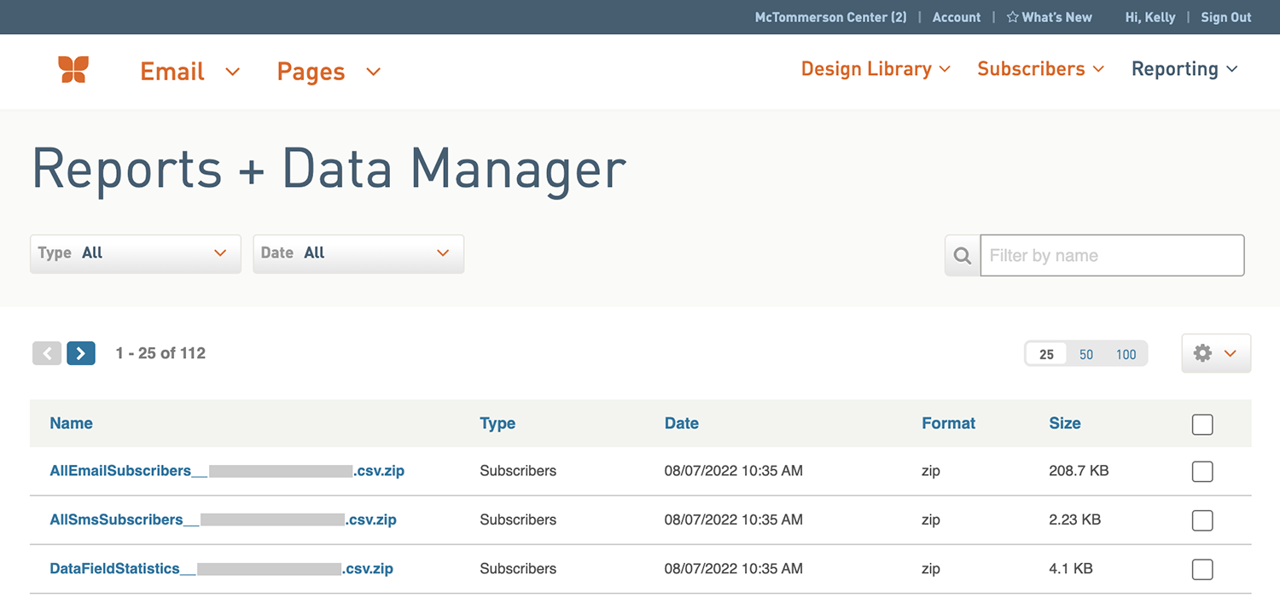Click the 2.23 KB size value
The height and width of the screenshot is (598, 1280).
(x=1074, y=520)
